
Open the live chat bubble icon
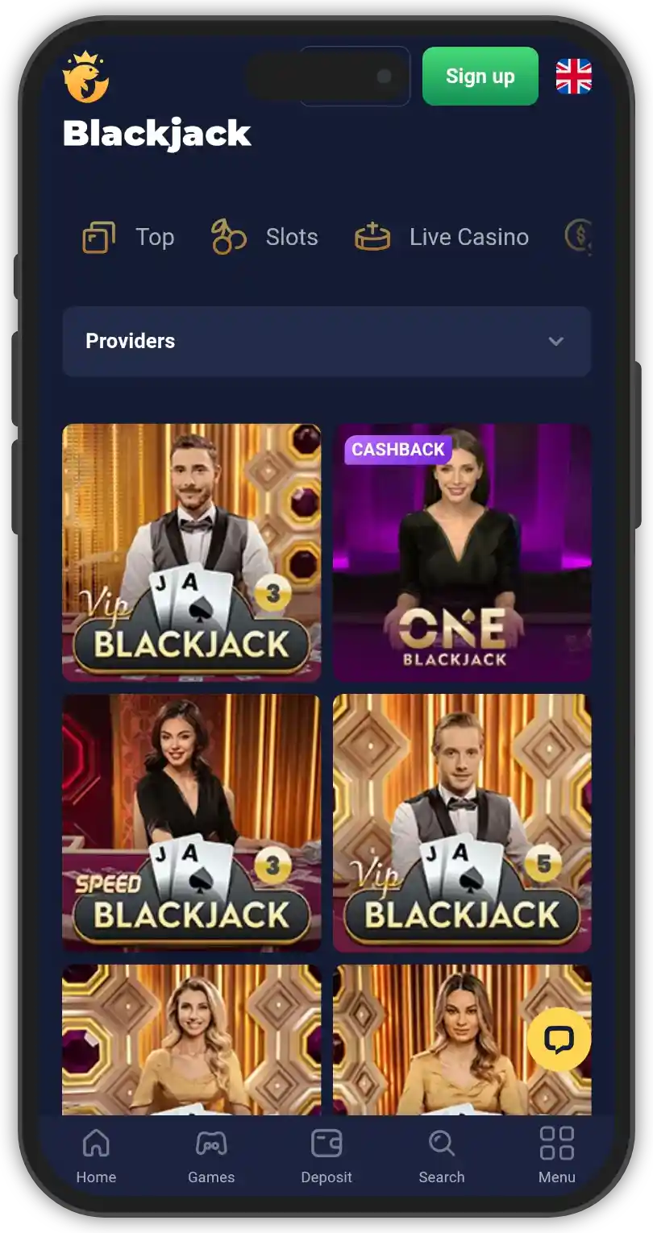click(559, 1039)
